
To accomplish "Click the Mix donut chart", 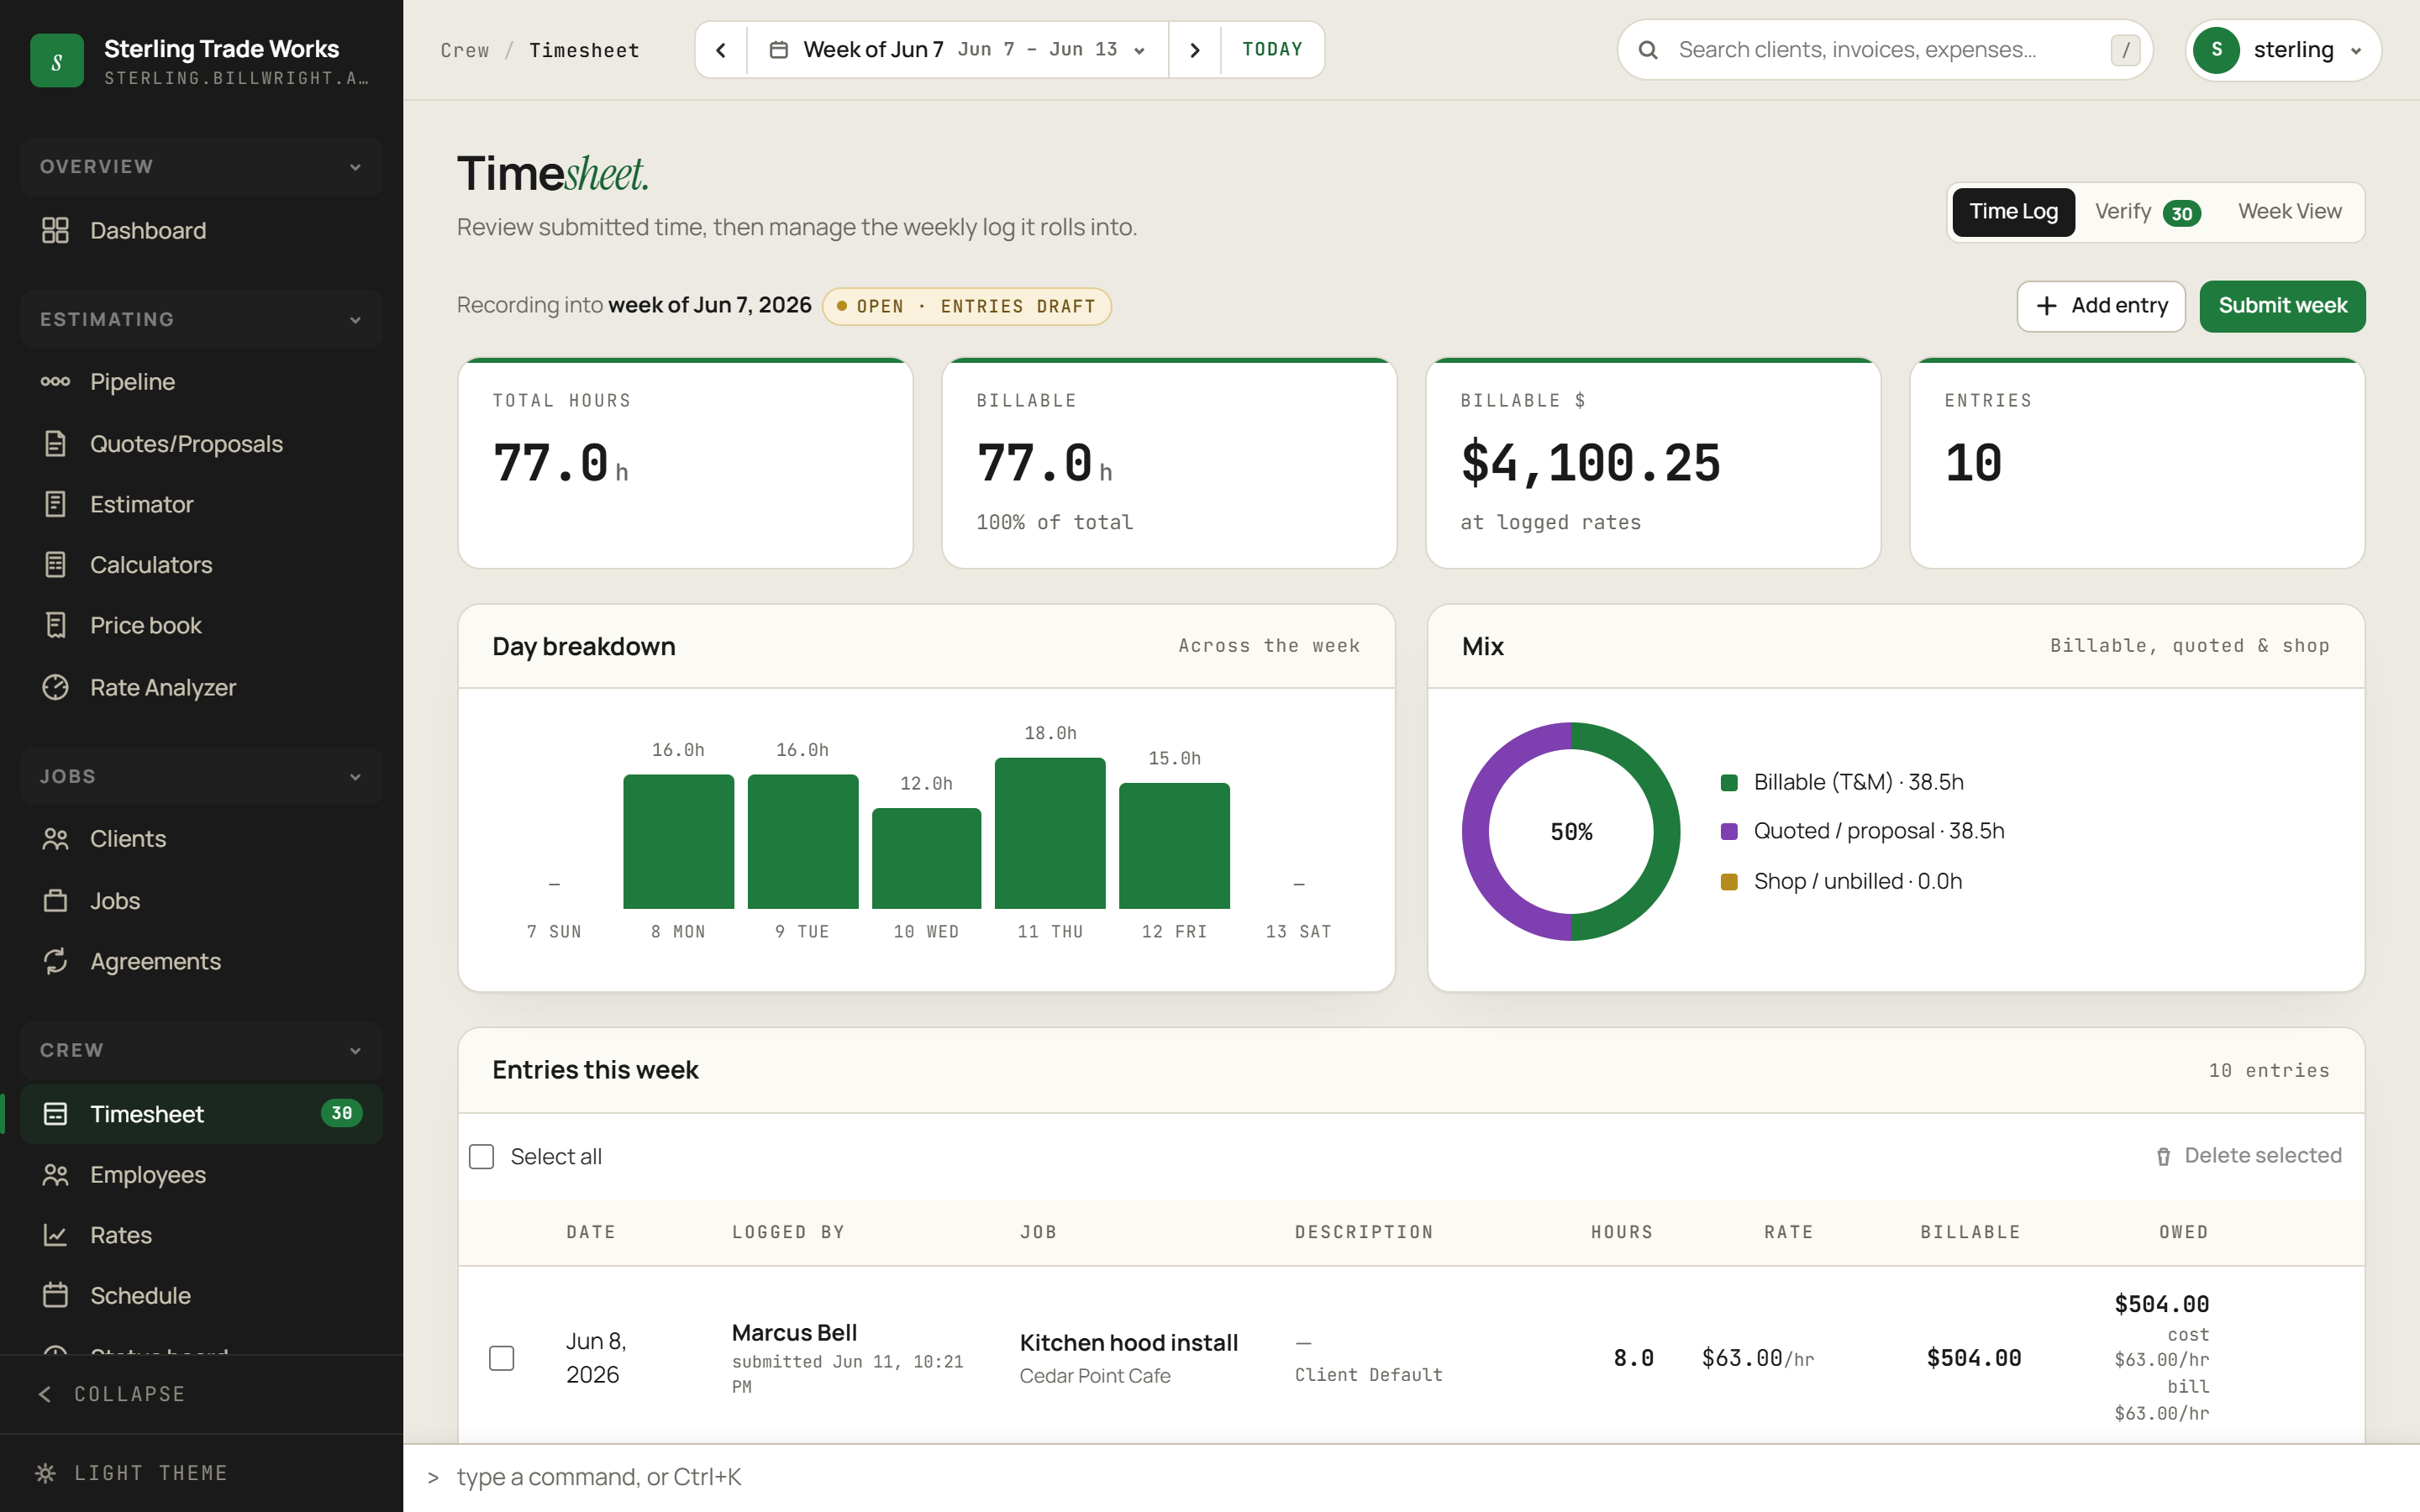I will [x=1571, y=832].
